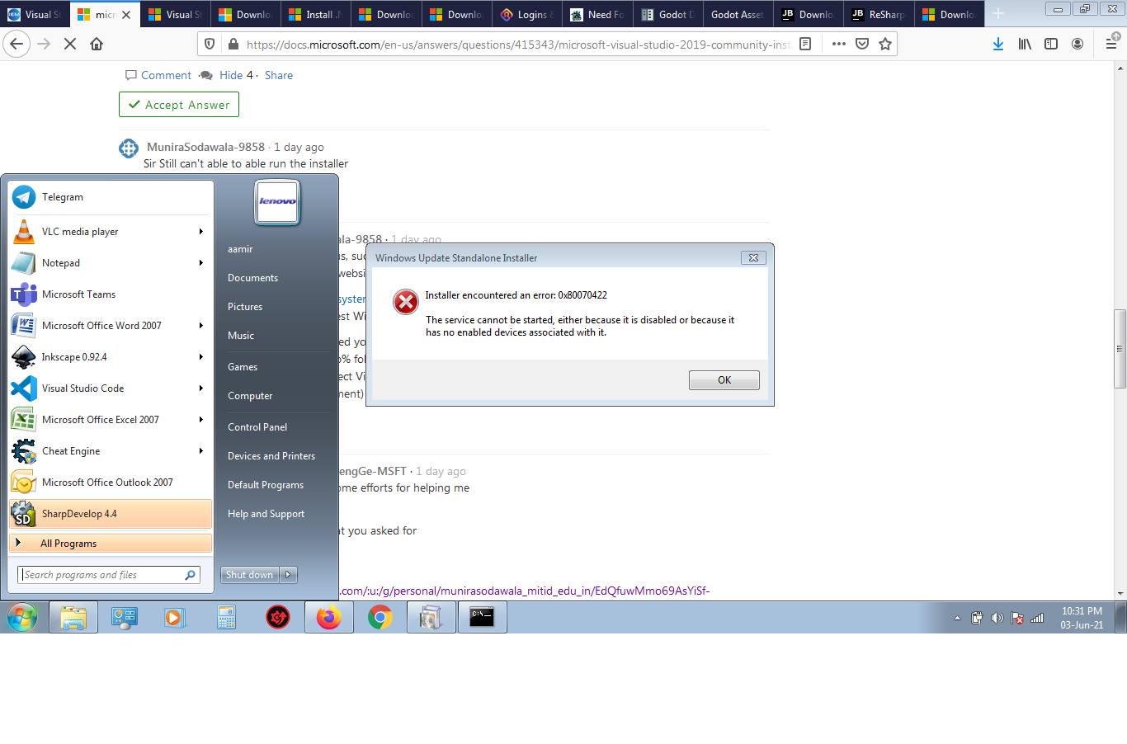Viewport: 1127px width, 744px height.
Task: Open a new browser tab
Action: [x=998, y=14]
